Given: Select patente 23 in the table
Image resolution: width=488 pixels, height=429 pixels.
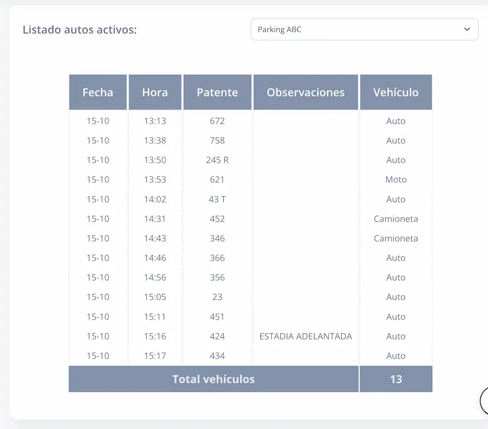Looking at the screenshot, I should tap(217, 297).
